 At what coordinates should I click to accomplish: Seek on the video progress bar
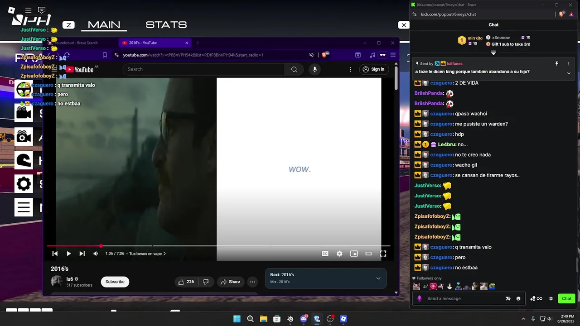click(x=218, y=246)
